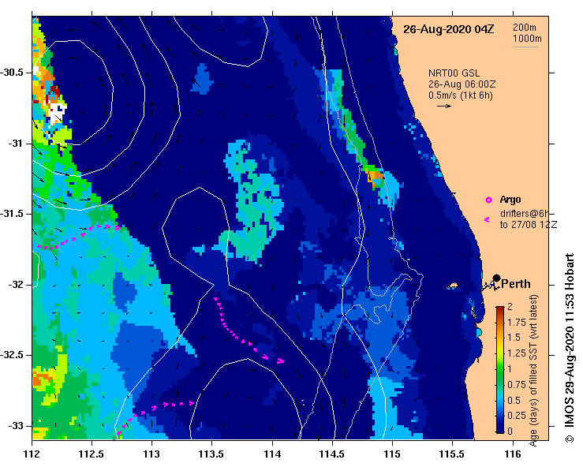Click the white missing-data patch in northwest corner
Image resolution: width=583 pixels, height=467 pixels.
[x=56, y=112]
